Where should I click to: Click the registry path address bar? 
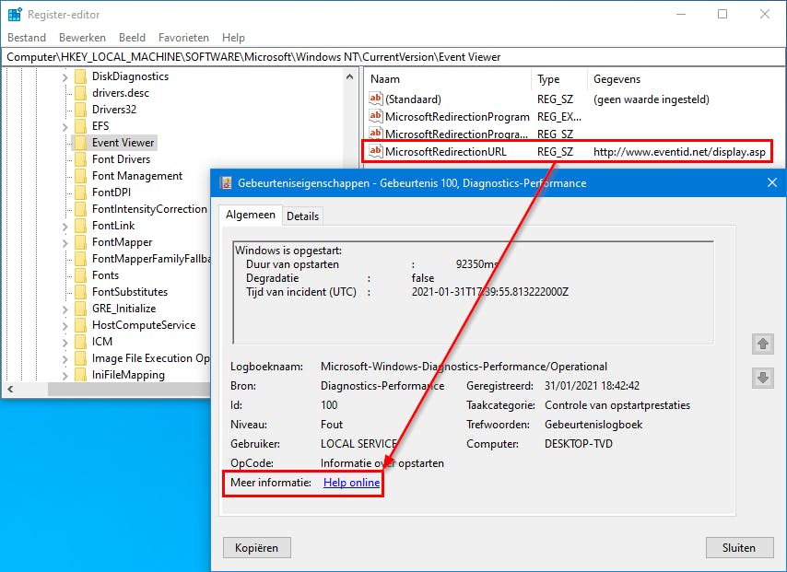[393, 57]
